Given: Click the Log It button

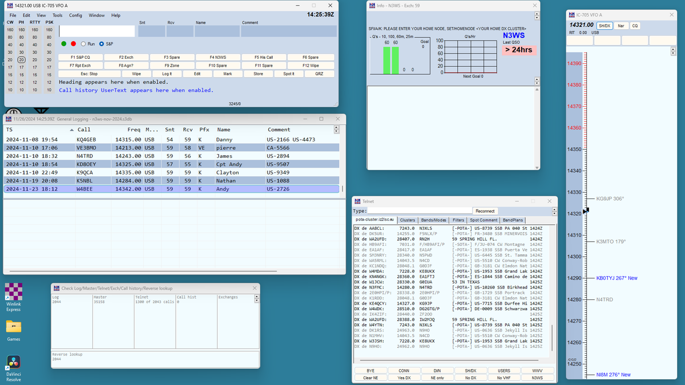Looking at the screenshot, I should coord(167,74).
